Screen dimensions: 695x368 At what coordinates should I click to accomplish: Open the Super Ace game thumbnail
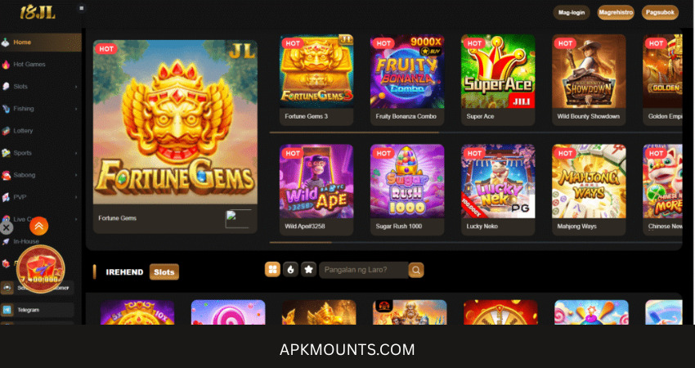coord(498,80)
